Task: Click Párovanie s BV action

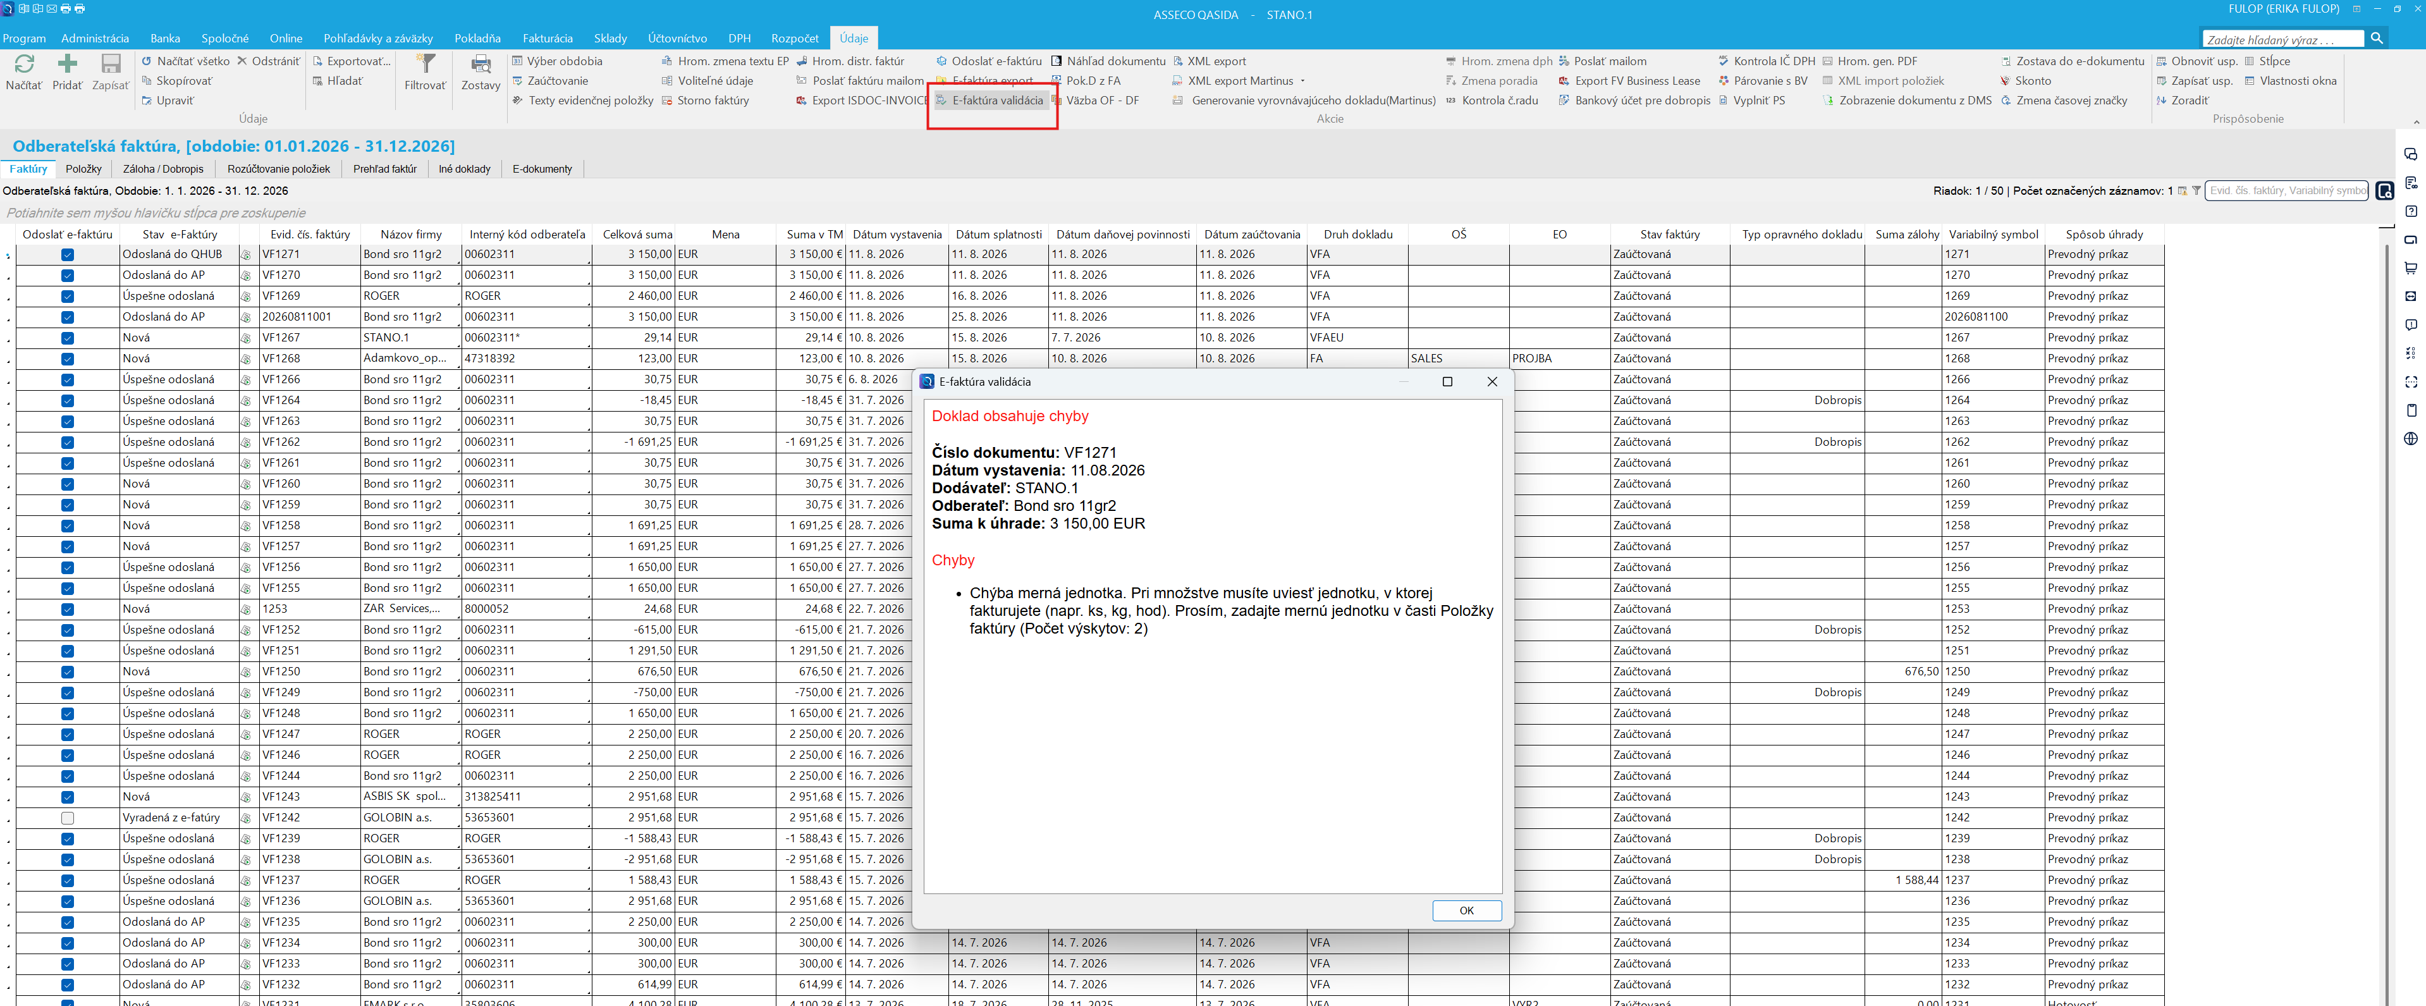Action: point(1763,81)
